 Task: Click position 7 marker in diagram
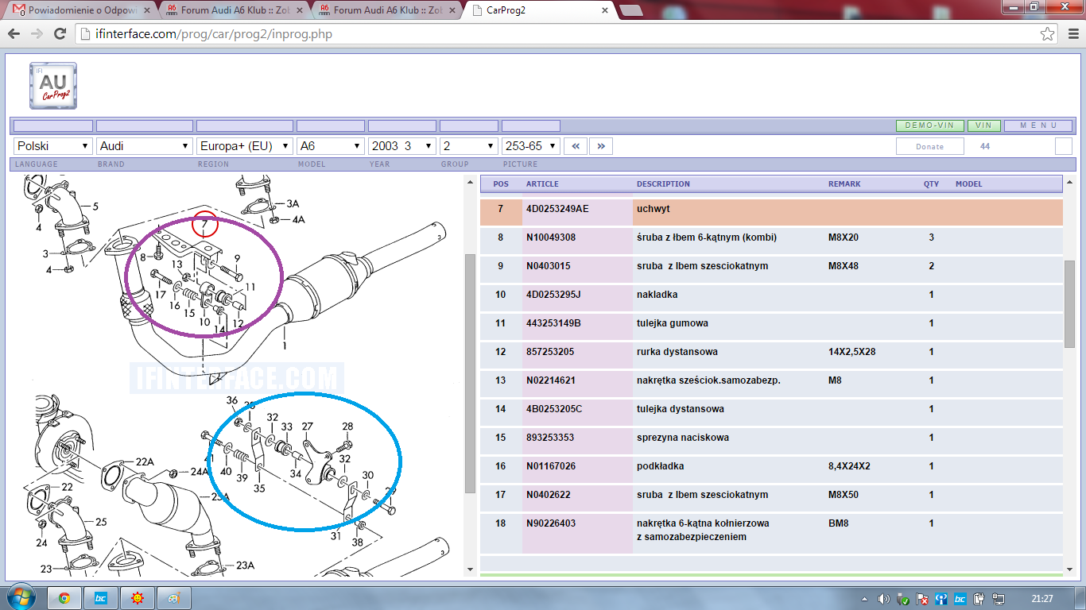tap(205, 226)
